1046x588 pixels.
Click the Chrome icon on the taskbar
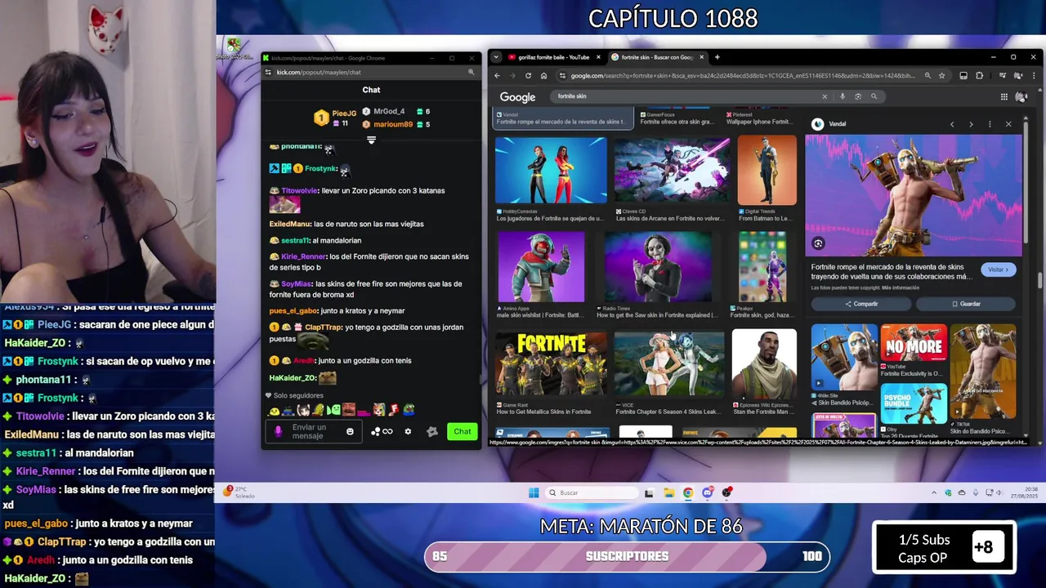click(x=688, y=492)
